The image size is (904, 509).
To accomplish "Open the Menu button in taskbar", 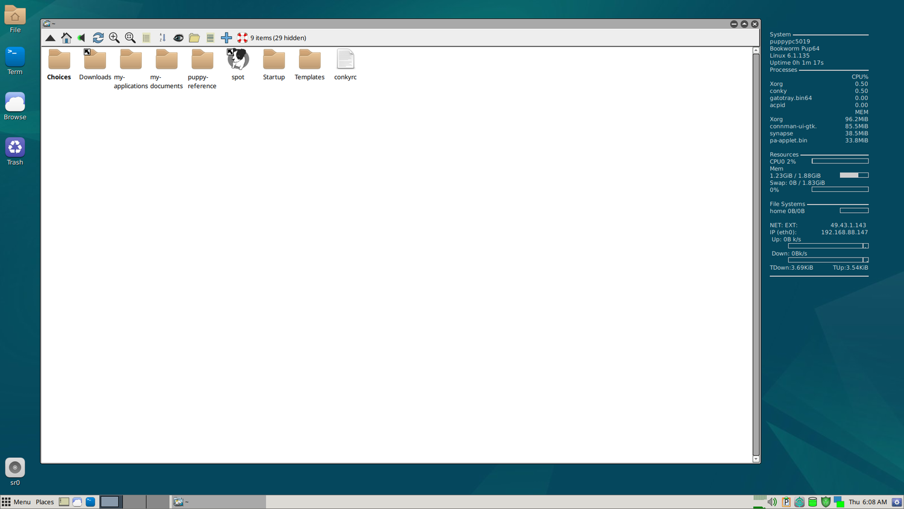I will pyautogui.click(x=16, y=502).
